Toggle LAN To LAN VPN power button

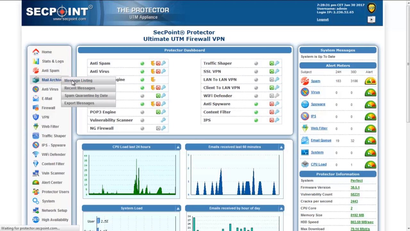pos(272,79)
